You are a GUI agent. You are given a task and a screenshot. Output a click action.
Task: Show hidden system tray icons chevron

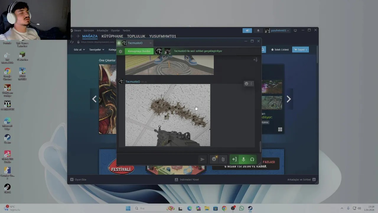pos(342,208)
